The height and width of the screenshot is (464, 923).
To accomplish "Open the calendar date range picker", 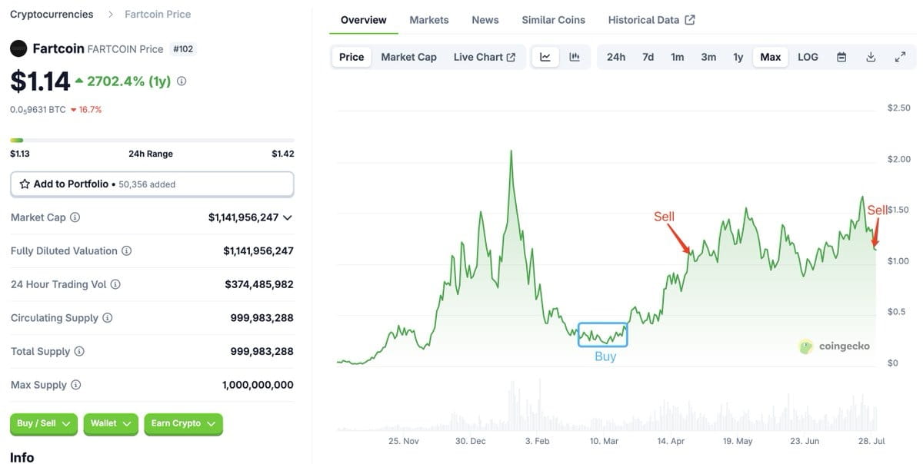I will point(841,57).
